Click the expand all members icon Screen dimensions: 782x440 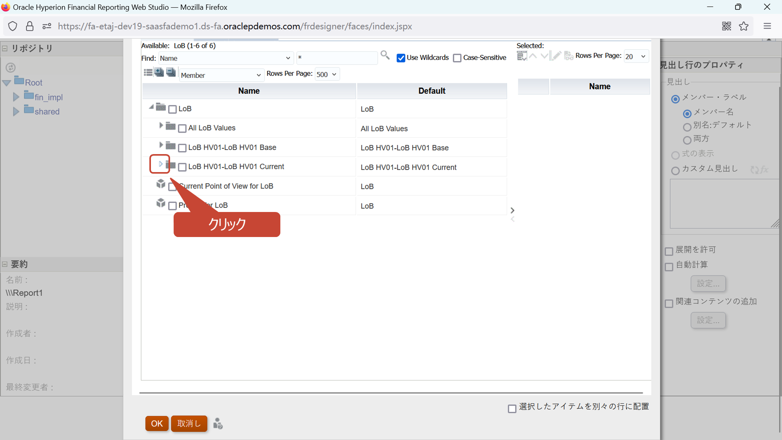(159, 72)
